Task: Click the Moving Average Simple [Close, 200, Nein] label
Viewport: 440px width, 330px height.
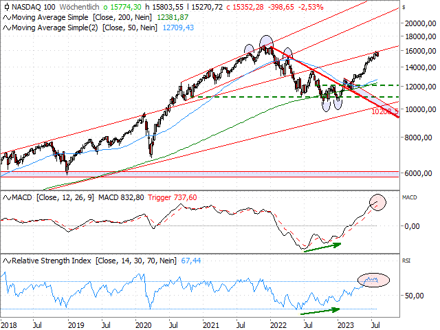Action: (82, 18)
